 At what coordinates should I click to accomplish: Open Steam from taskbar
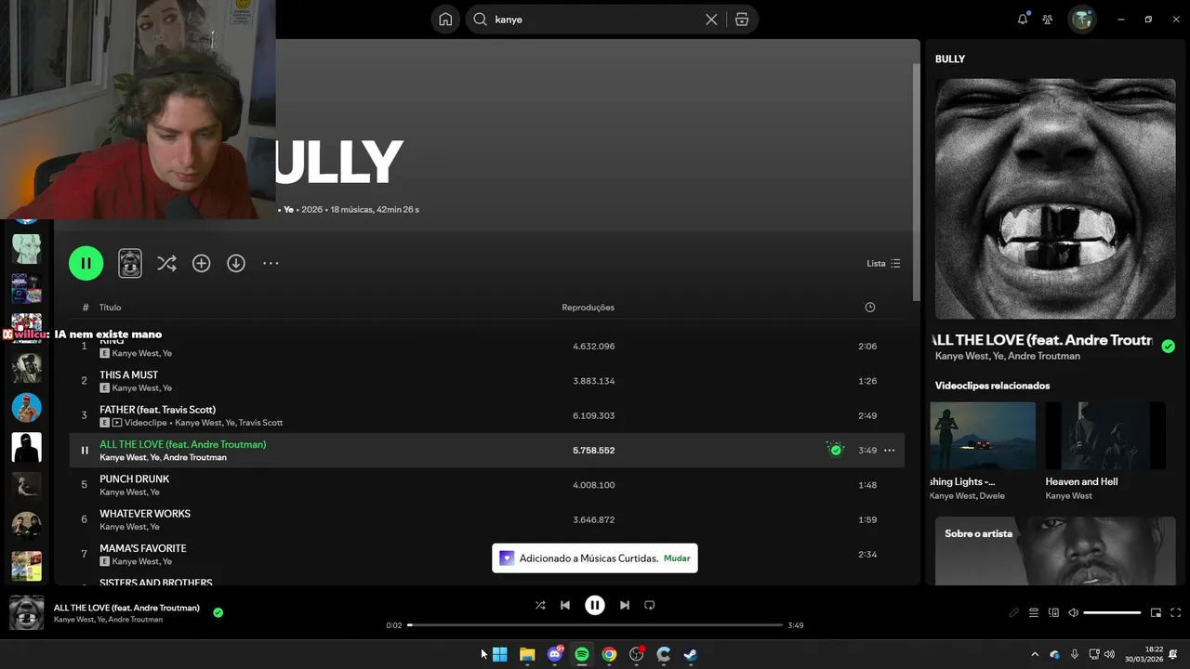pos(691,654)
